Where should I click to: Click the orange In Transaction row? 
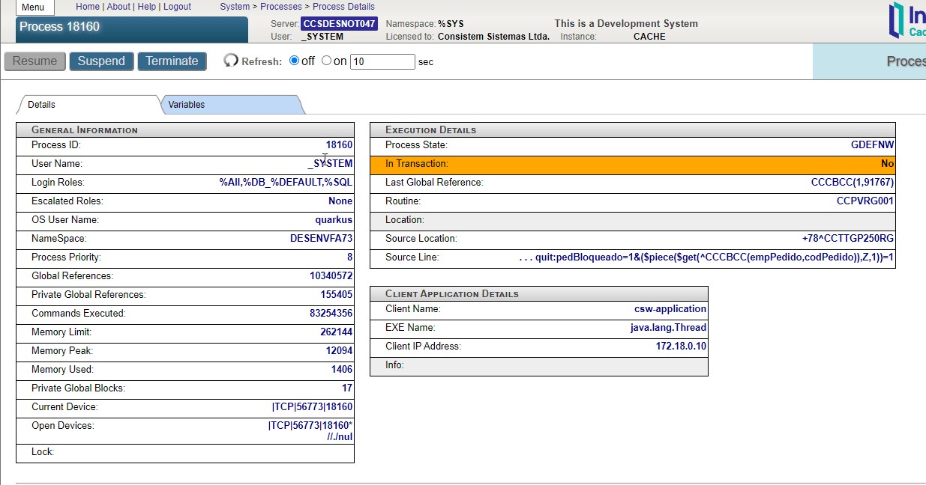pyautogui.click(x=632, y=164)
